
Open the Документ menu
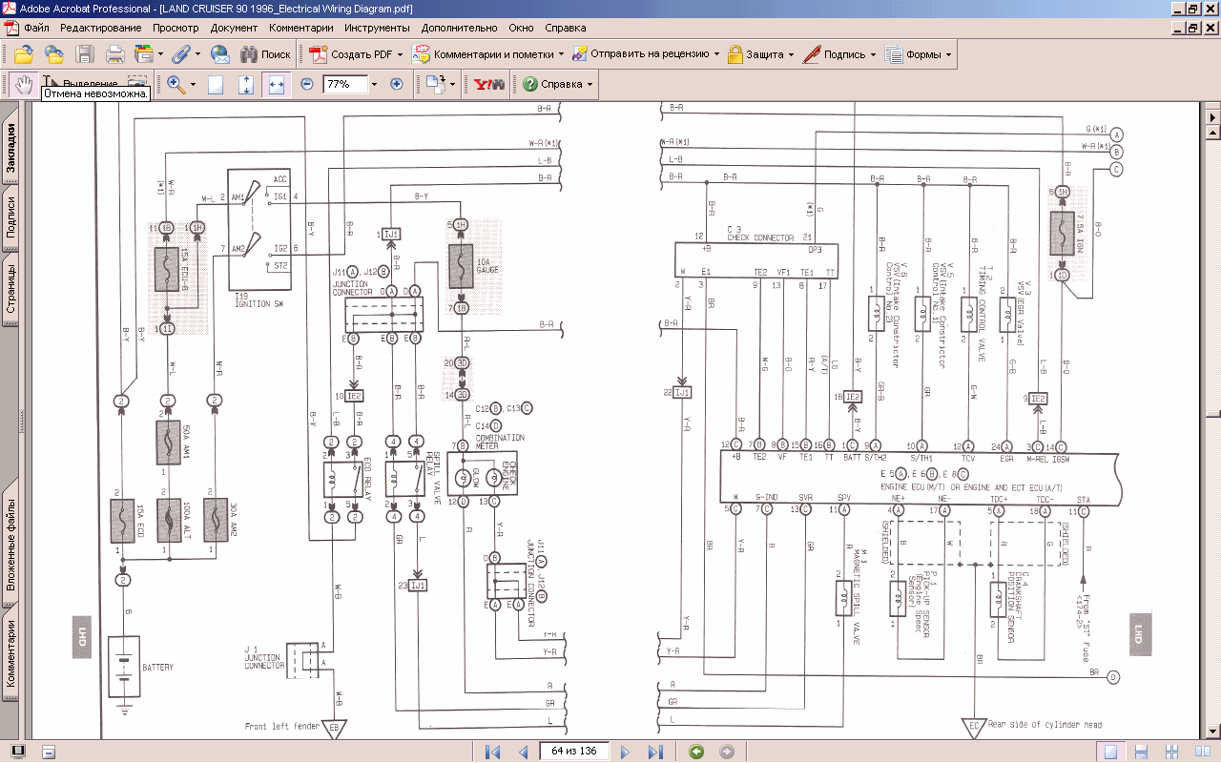coord(234,28)
